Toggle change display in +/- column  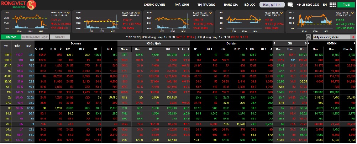tap(183, 49)
